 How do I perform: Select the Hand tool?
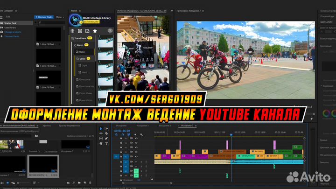pyautogui.click(x=101, y=143)
